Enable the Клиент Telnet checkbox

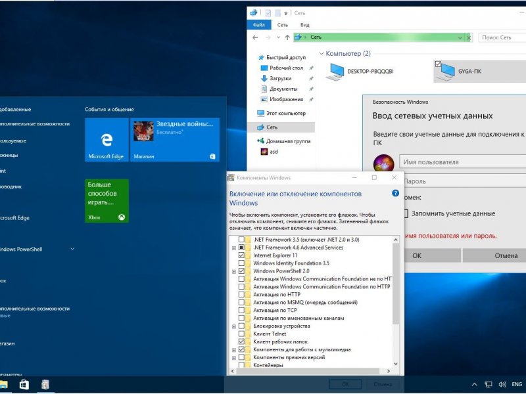241,334
